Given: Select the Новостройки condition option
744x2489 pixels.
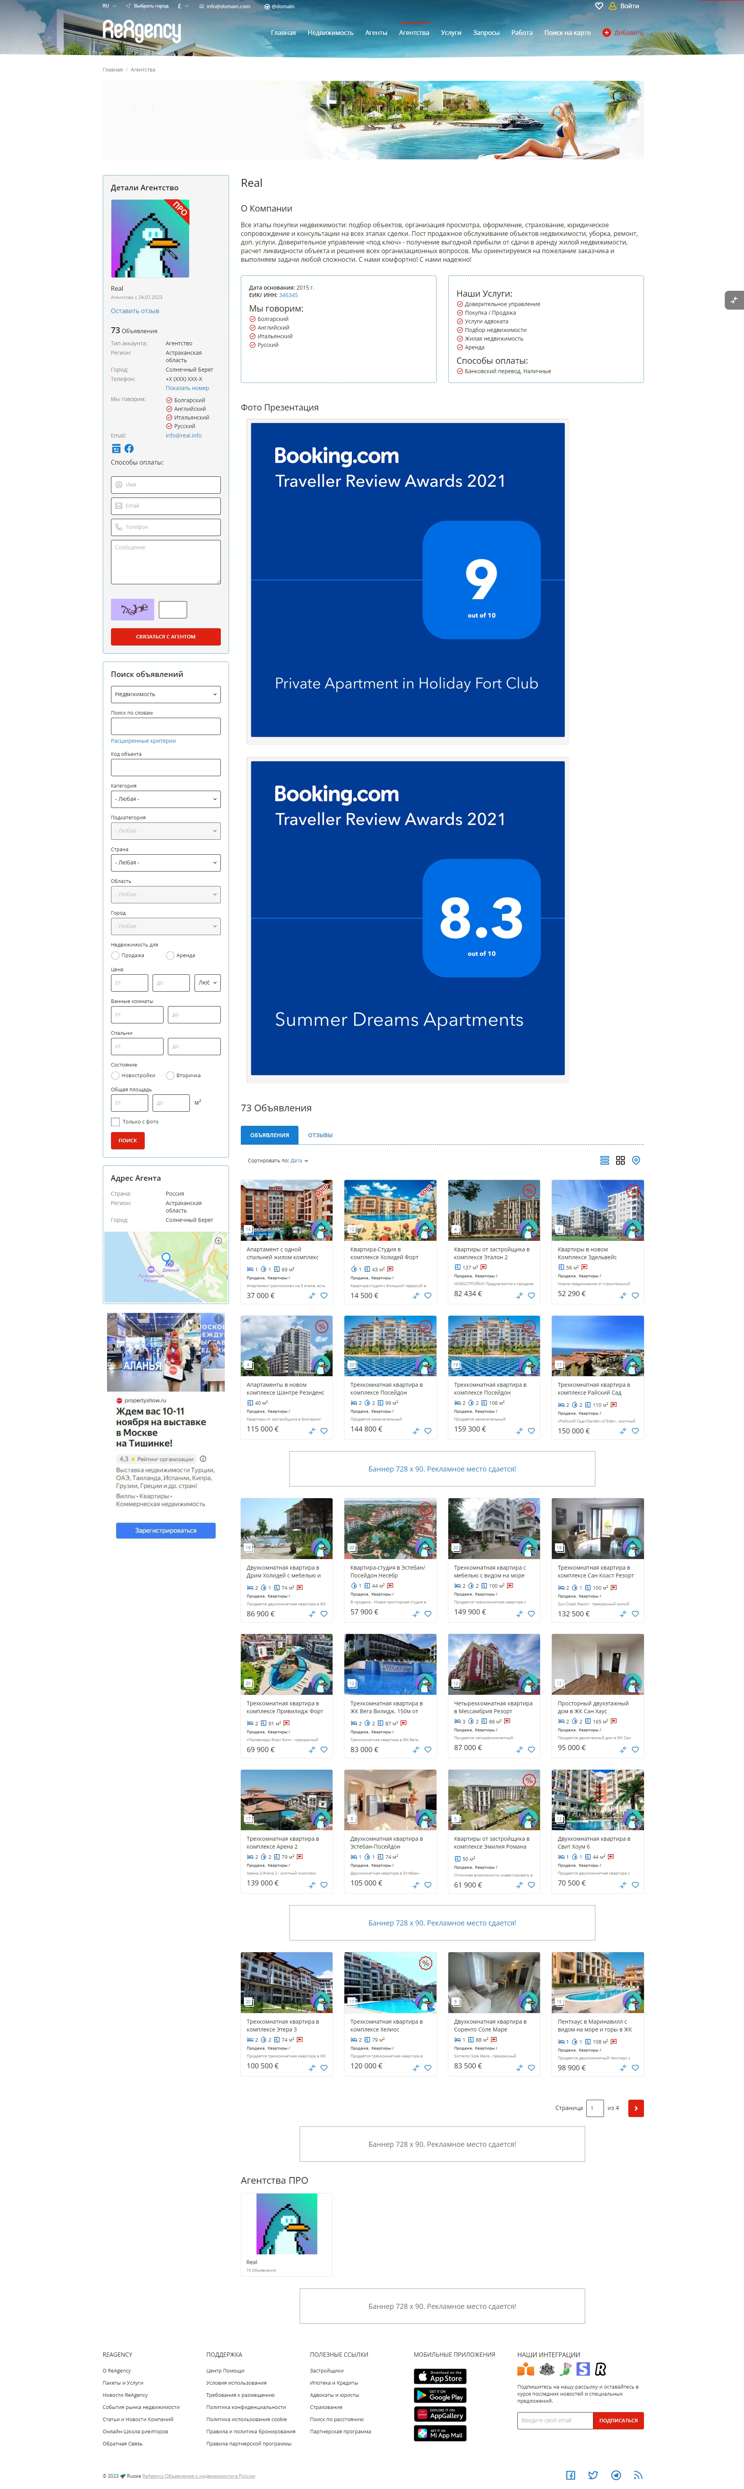Looking at the screenshot, I should click(x=115, y=1076).
